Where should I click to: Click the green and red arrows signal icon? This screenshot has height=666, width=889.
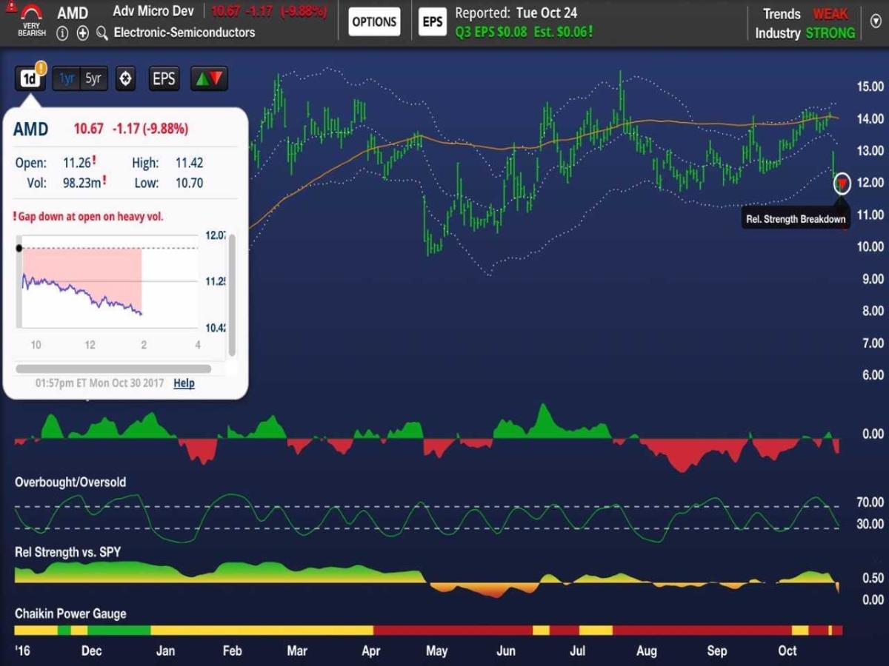click(x=209, y=78)
